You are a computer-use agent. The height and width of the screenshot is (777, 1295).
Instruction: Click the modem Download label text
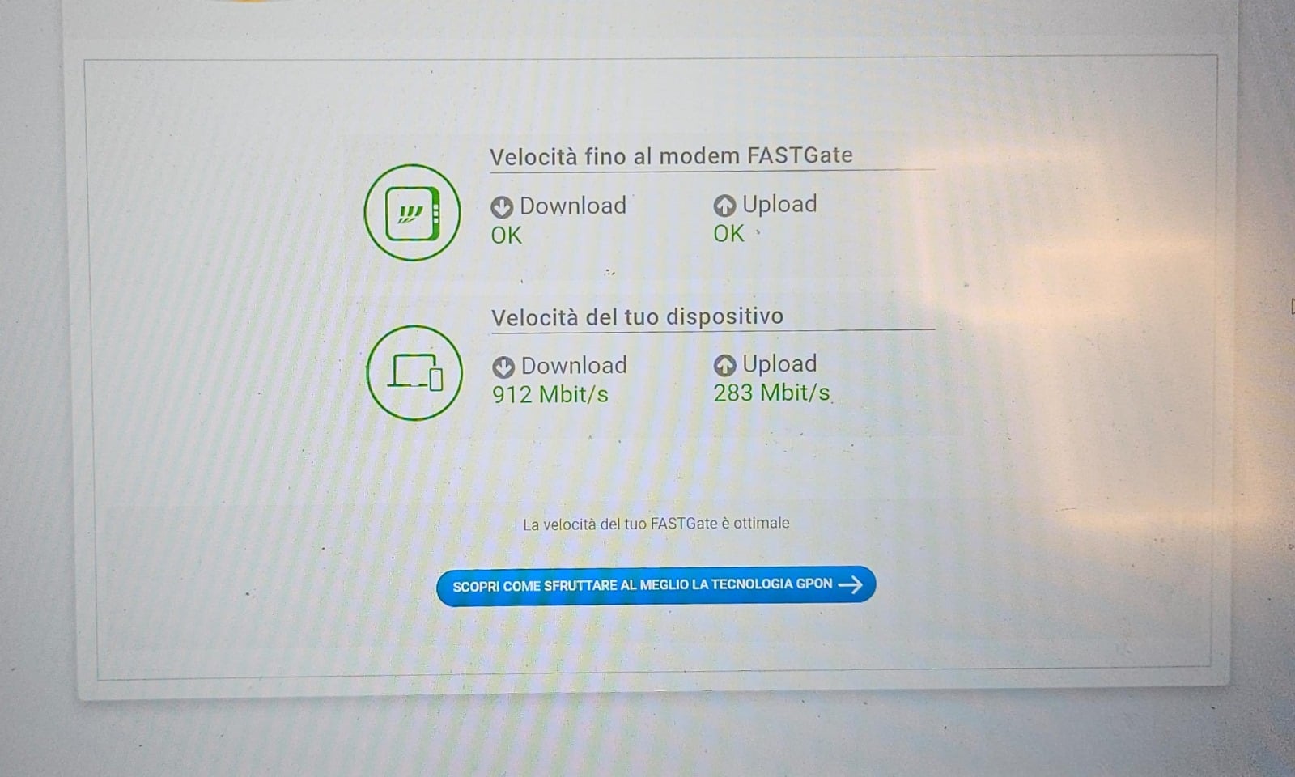pos(573,206)
